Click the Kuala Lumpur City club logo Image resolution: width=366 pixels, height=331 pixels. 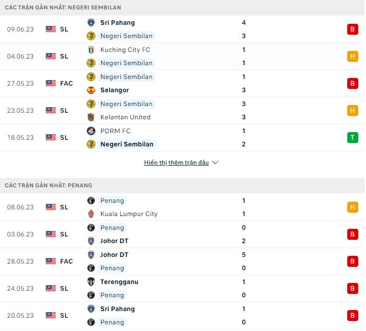point(91,214)
